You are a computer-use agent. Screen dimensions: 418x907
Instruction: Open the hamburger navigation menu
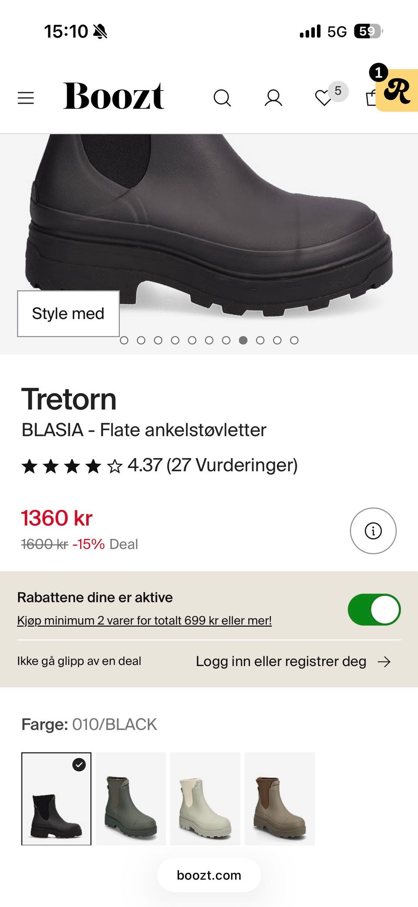(26, 98)
